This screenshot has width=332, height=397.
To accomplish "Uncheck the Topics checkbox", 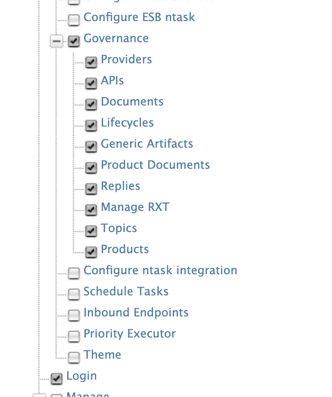I will [91, 231].
